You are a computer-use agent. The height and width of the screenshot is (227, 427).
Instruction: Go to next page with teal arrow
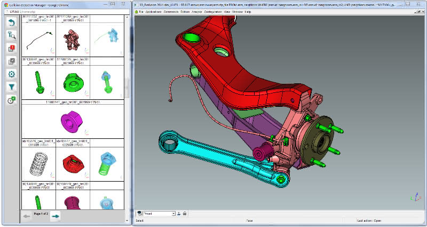tap(56, 216)
